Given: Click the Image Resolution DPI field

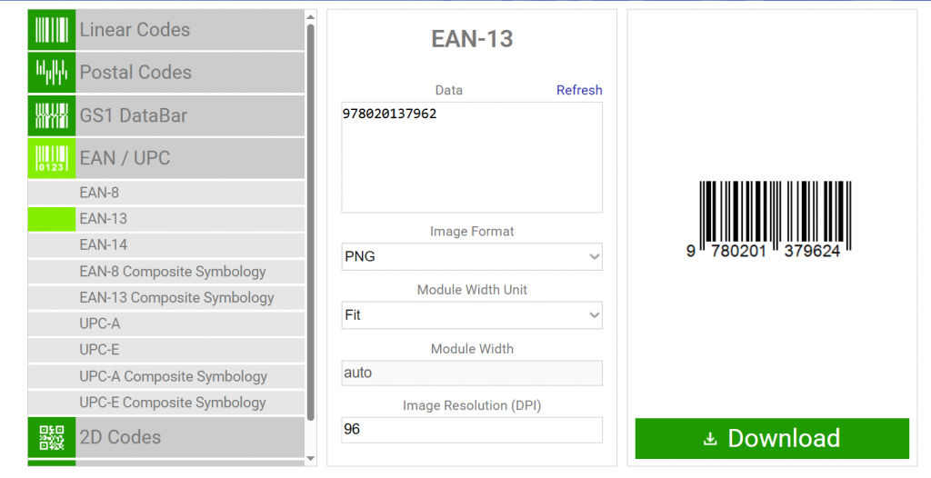Looking at the screenshot, I should [472, 430].
